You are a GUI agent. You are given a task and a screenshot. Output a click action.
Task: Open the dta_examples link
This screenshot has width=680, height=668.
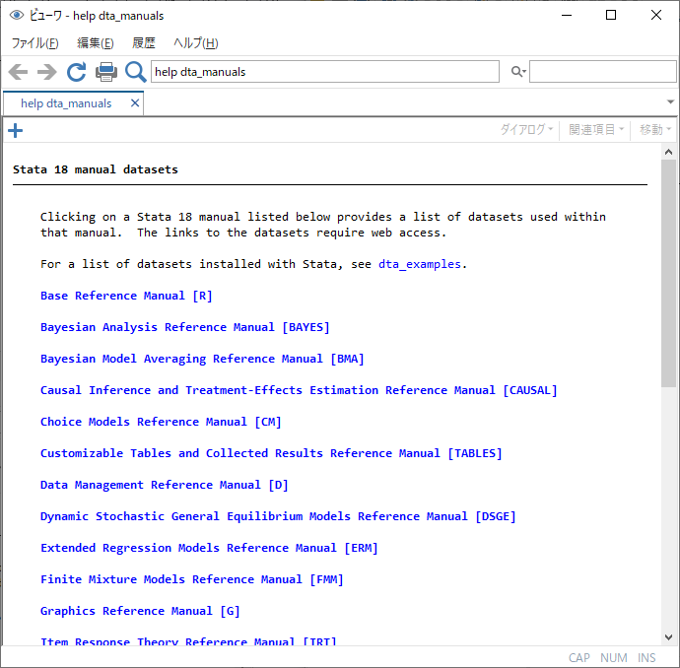pyautogui.click(x=420, y=264)
